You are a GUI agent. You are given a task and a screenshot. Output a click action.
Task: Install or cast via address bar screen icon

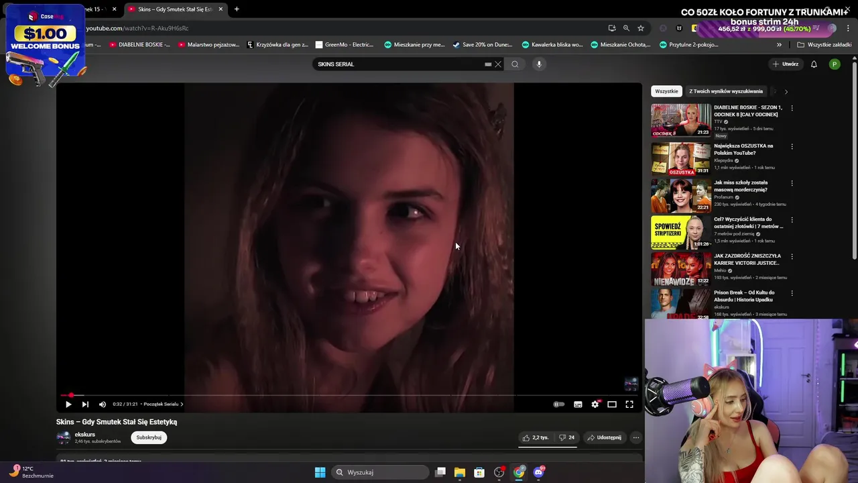tap(612, 28)
